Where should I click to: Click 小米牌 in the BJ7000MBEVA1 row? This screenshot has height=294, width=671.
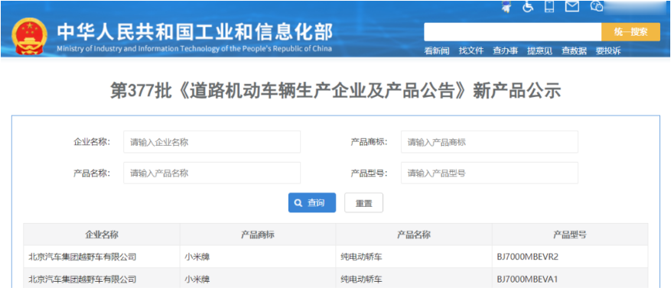[197, 279]
